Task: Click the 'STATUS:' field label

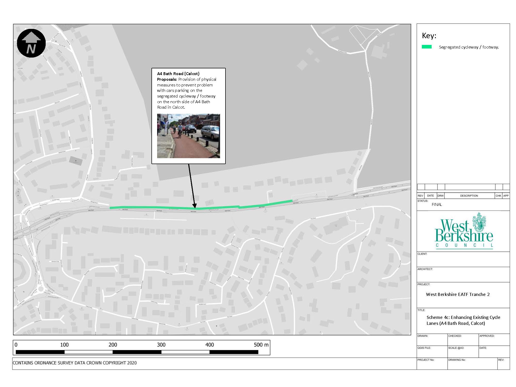Action: coord(423,201)
